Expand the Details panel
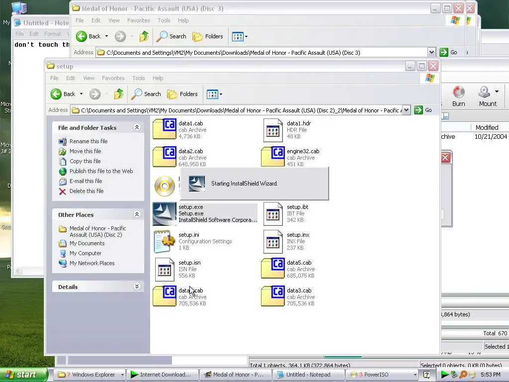This screenshot has width=509, height=382. pyautogui.click(x=137, y=286)
